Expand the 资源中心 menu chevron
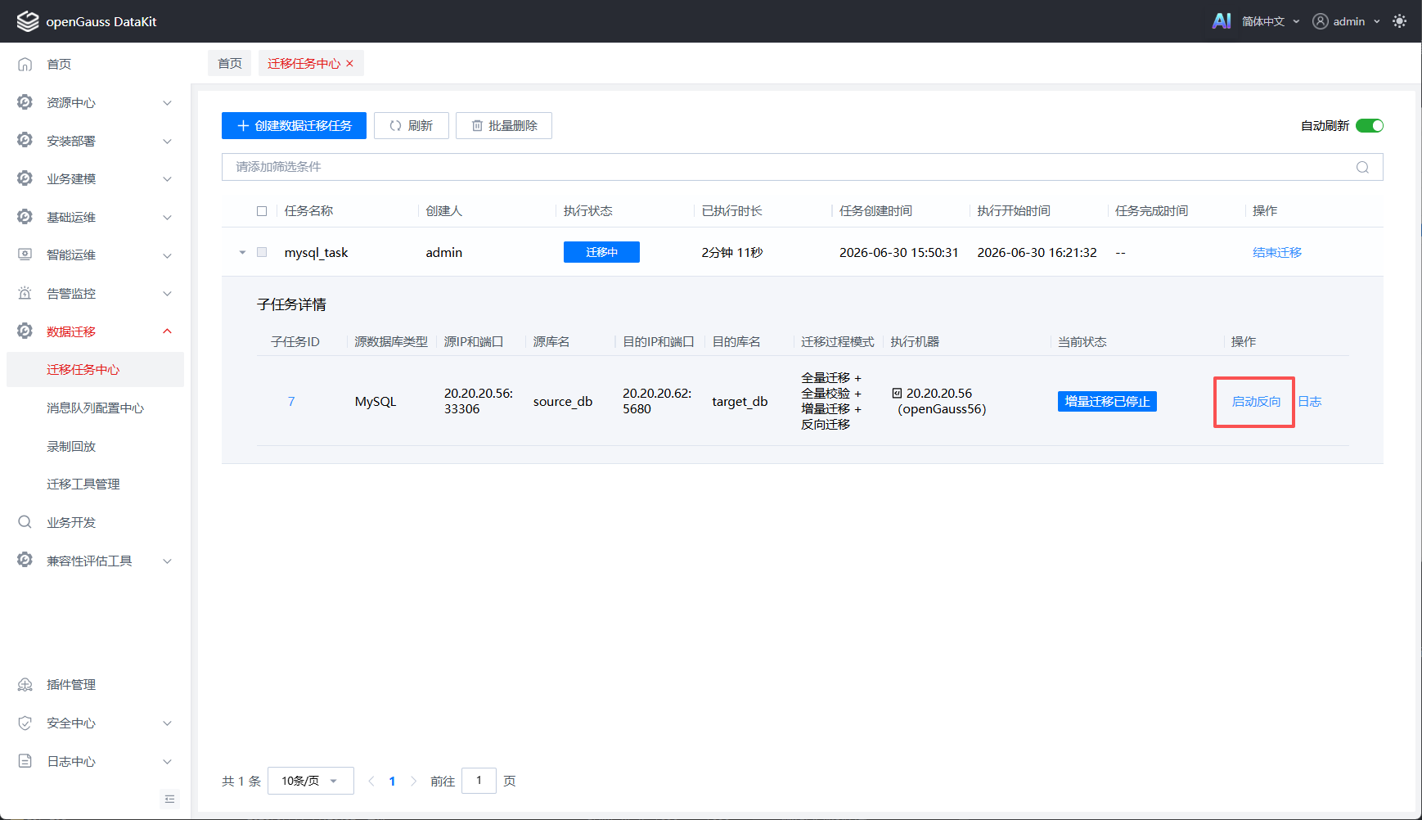This screenshot has width=1422, height=820. point(167,102)
